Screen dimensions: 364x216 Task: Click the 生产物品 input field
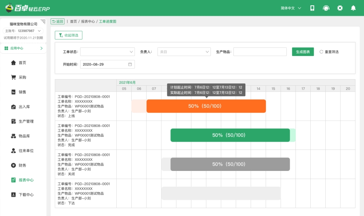pos(260,52)
